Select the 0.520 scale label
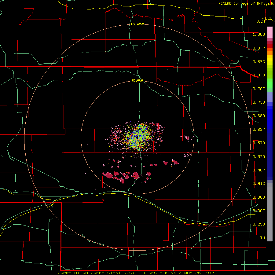The image size is (275, 275). pyautogui.click(x=259, y=157)
